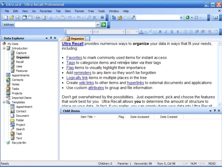Toggle numbered list formatting
The height and width of the screenshot is (167, 222).
coord(191,32)
